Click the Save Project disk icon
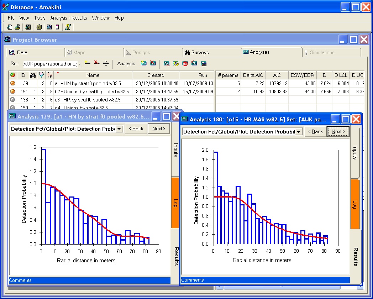 [x=28, y=27]
